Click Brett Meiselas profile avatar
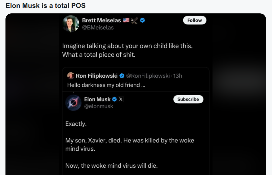The width and height of the screenshot is (273, 175). [71, 24]
